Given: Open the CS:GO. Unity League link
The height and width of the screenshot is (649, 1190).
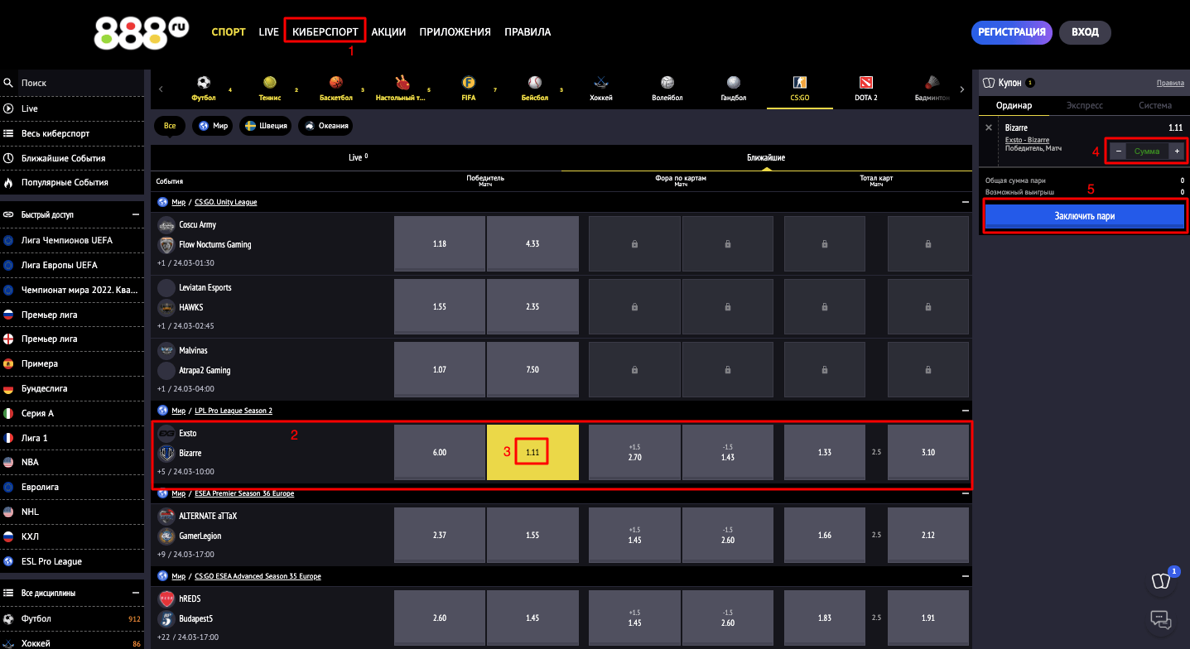Looking at the screenshot, I should 226,202.
